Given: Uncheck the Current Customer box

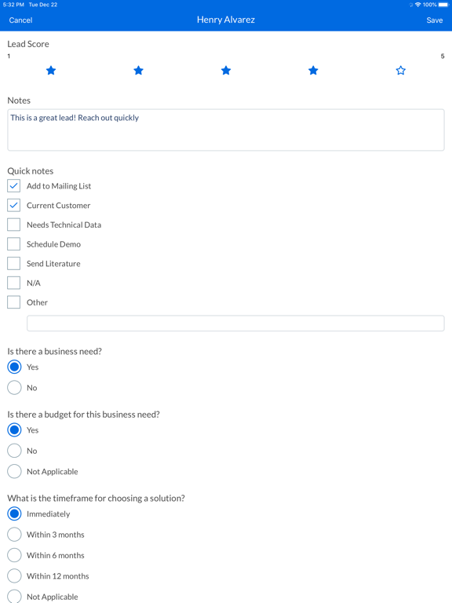Looking at the screenshot, I should pyautogui.click(x=14, y=206).
